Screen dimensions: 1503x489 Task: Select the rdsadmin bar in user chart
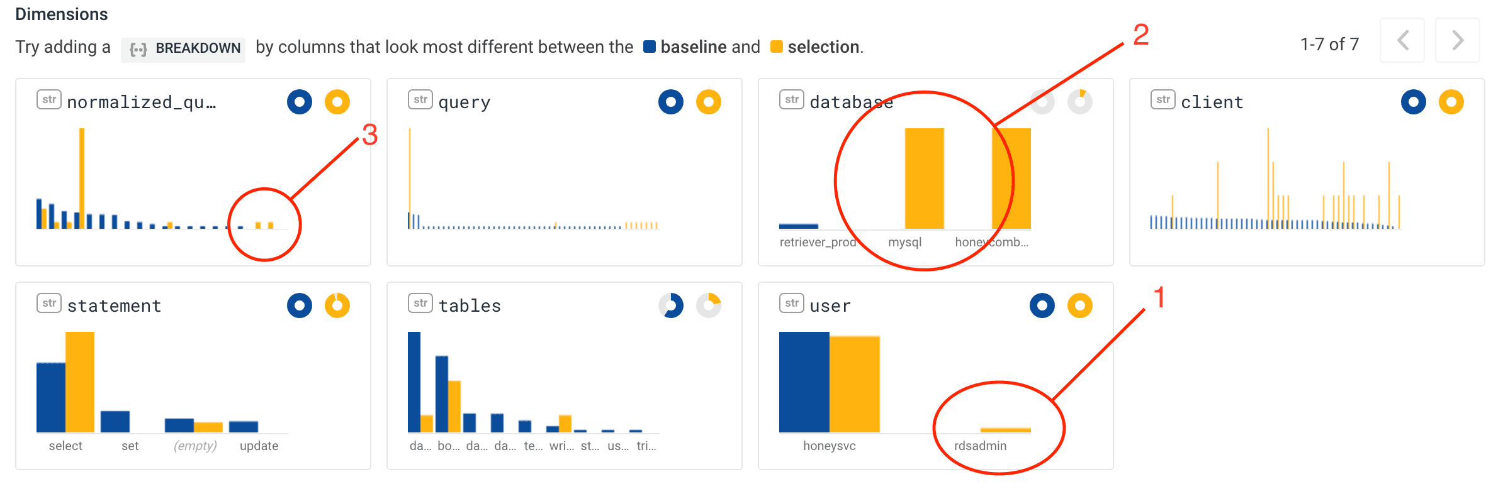click(x=1005, y=430)
